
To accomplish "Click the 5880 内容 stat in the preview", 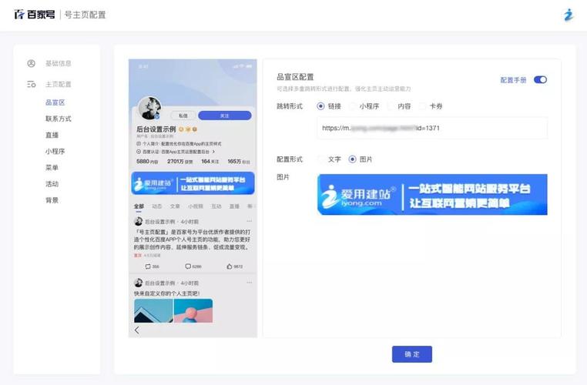I will click(x=147, y=161).
